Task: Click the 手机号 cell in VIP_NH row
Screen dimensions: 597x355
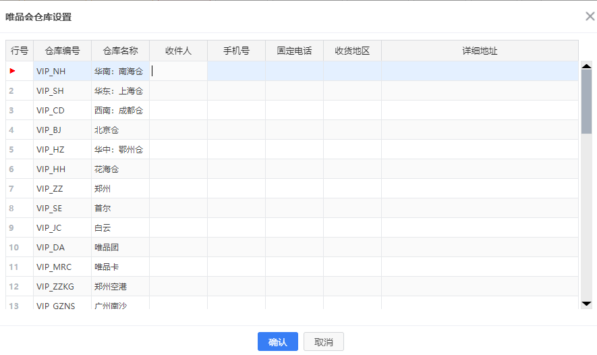Action: (x=237, y=71)
